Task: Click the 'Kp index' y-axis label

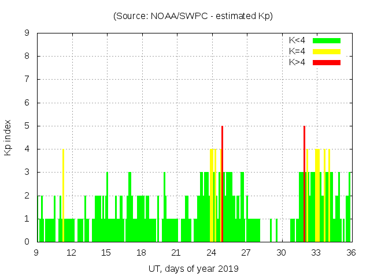Action: pos(8,137)
